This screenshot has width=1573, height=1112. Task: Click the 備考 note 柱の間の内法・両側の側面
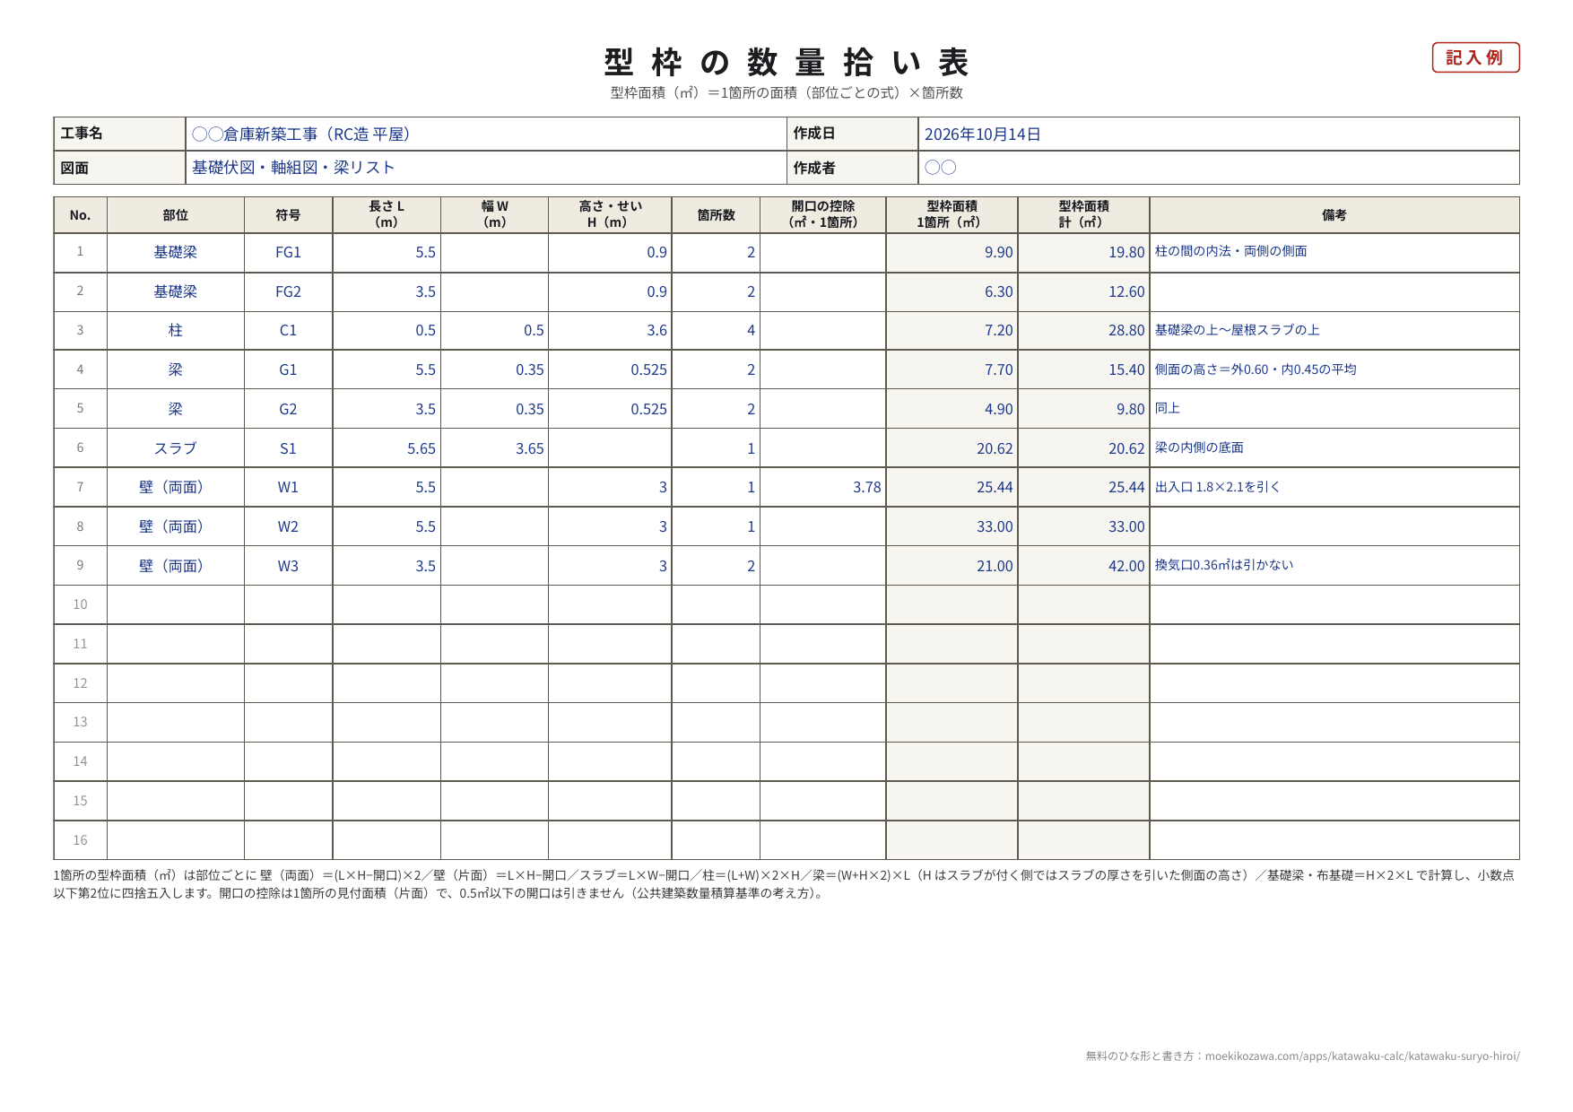(x=1230, y=251)
